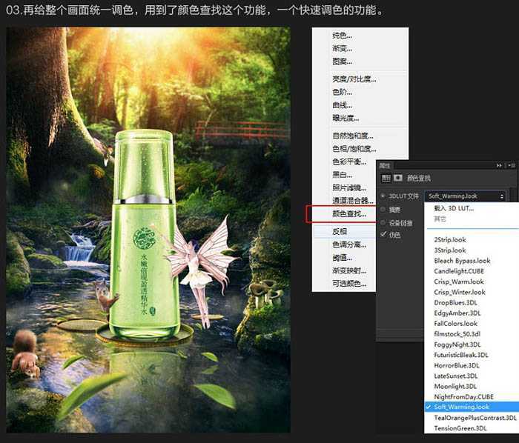Choose 可选颜色... menu entry
The height and width of the screenshot is (443, 519).
point(349,283)
